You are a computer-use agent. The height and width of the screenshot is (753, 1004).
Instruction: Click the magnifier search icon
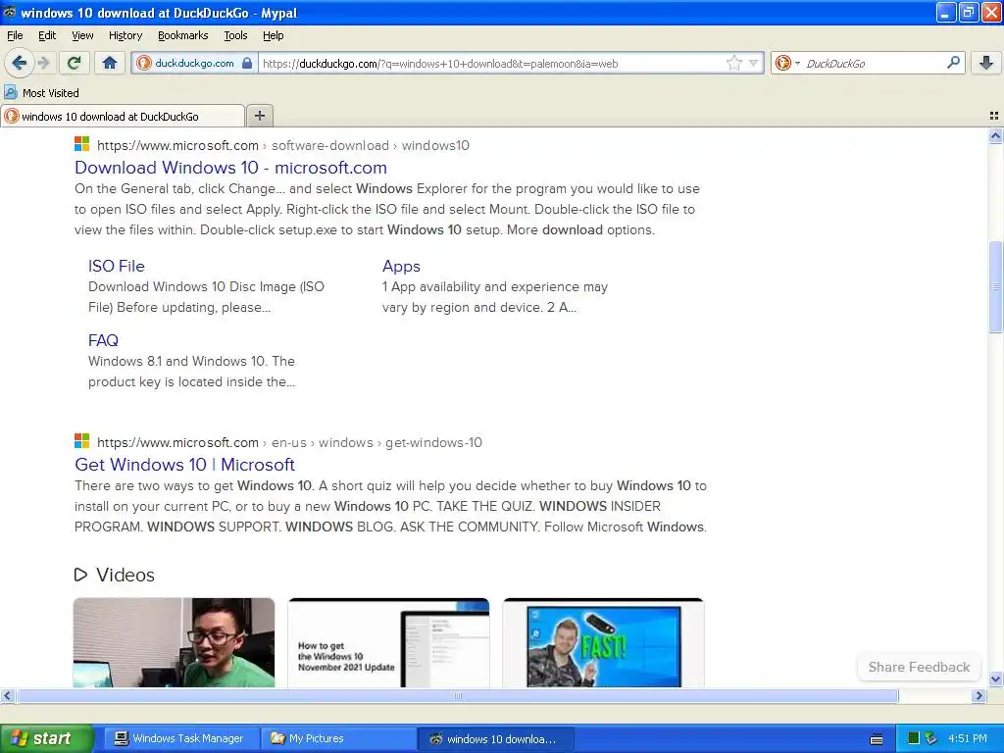953,63
